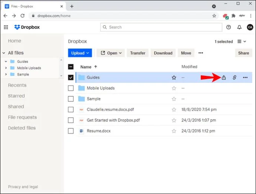Expand Mobile Uploads in sidebar tree
256x194 pixels.
[x=6, y=68]
